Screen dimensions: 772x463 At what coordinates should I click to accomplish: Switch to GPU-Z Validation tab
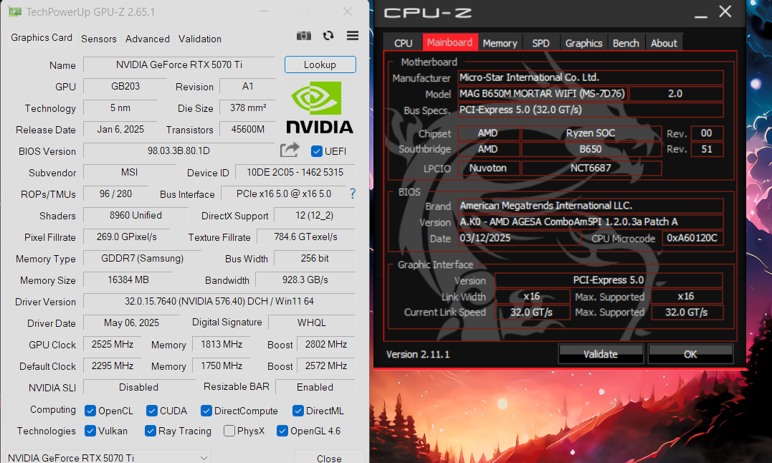point(199,39)
